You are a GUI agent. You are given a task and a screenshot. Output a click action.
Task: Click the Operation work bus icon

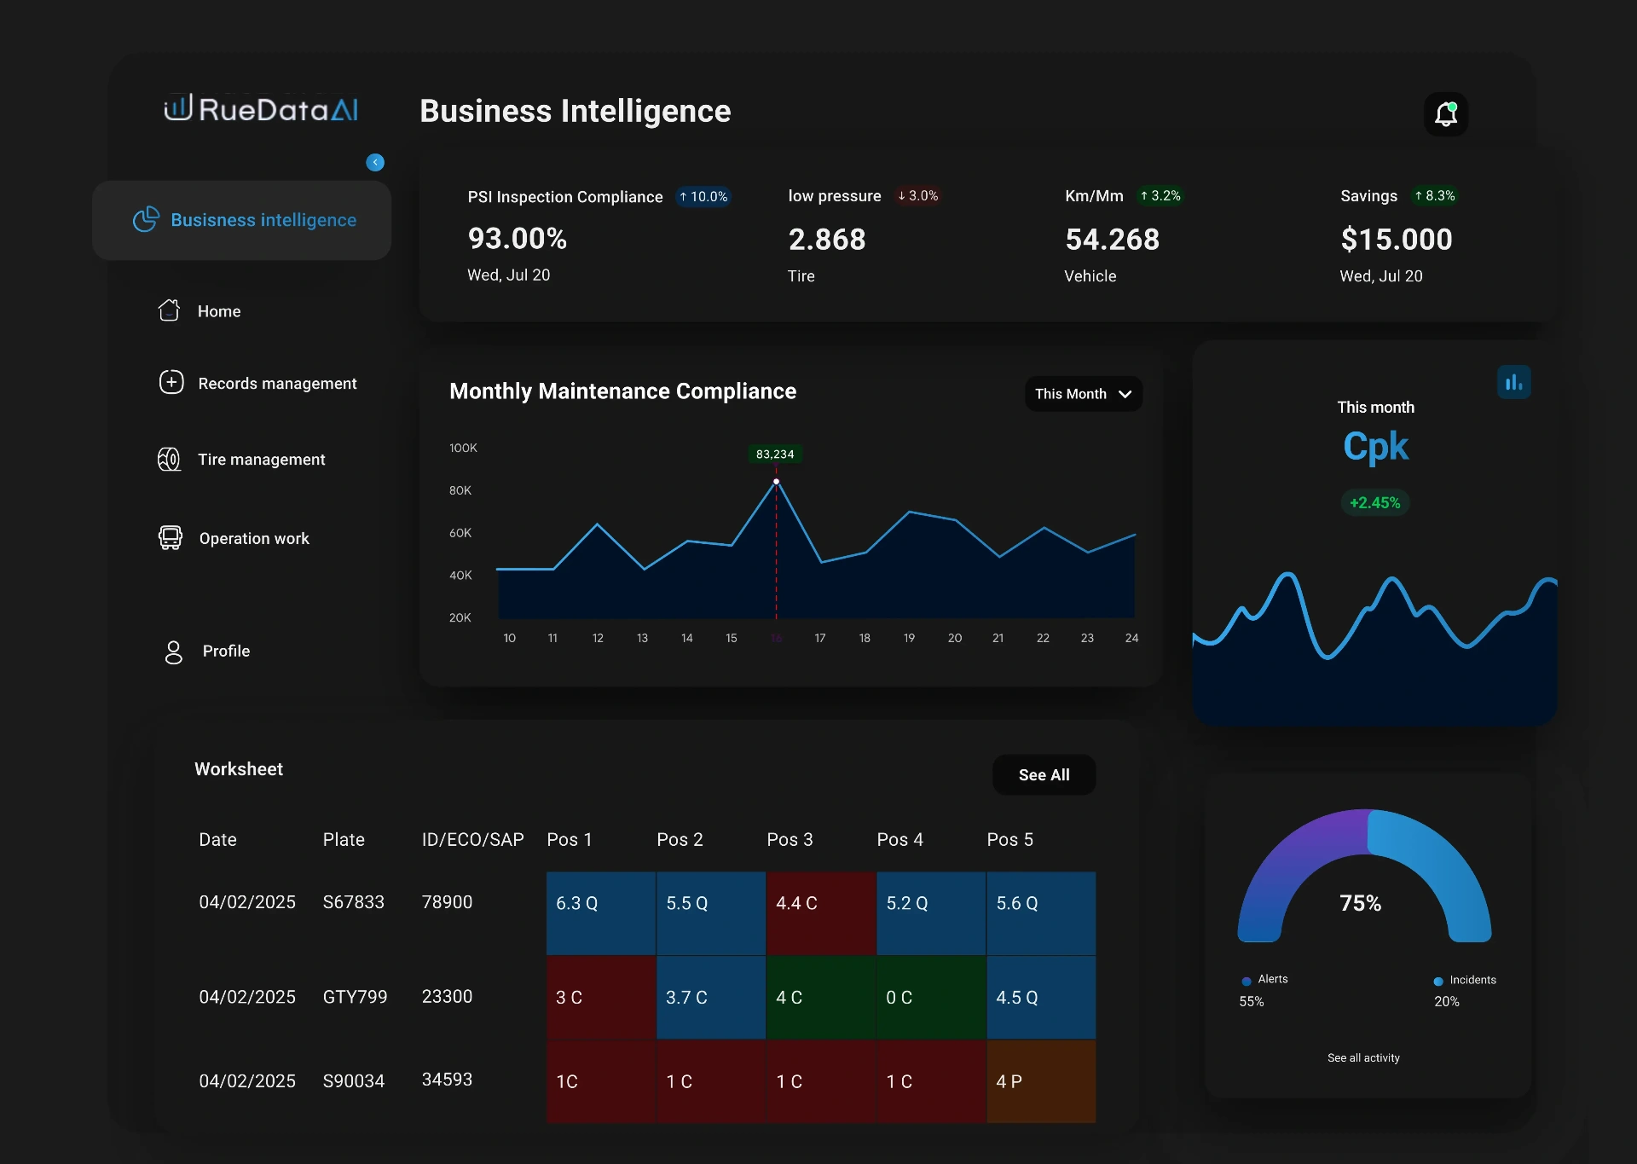[x=170, y=537]
